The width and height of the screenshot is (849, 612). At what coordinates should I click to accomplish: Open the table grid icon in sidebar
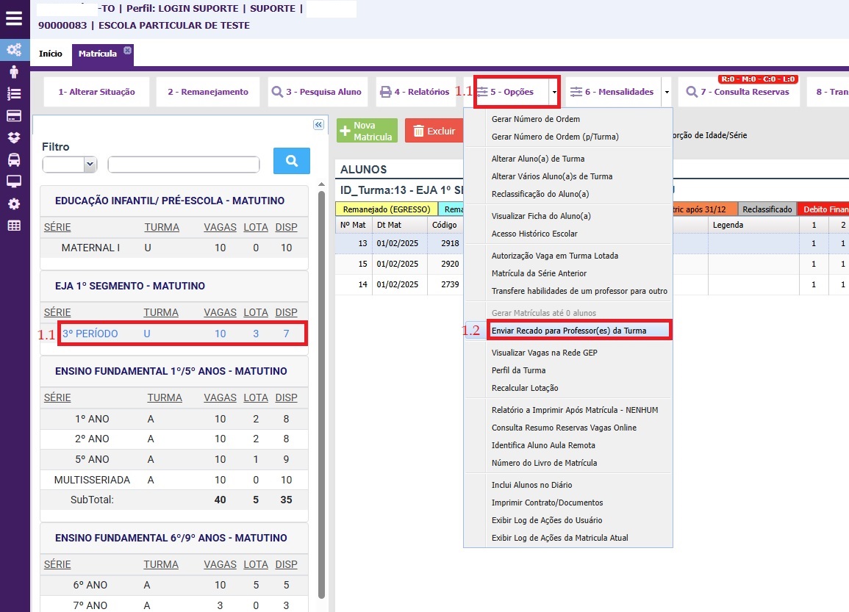click(x=14, y=226)
